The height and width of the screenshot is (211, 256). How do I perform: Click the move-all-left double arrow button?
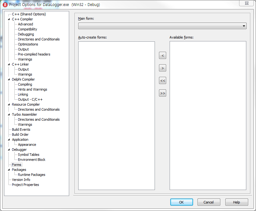point(162,81)
